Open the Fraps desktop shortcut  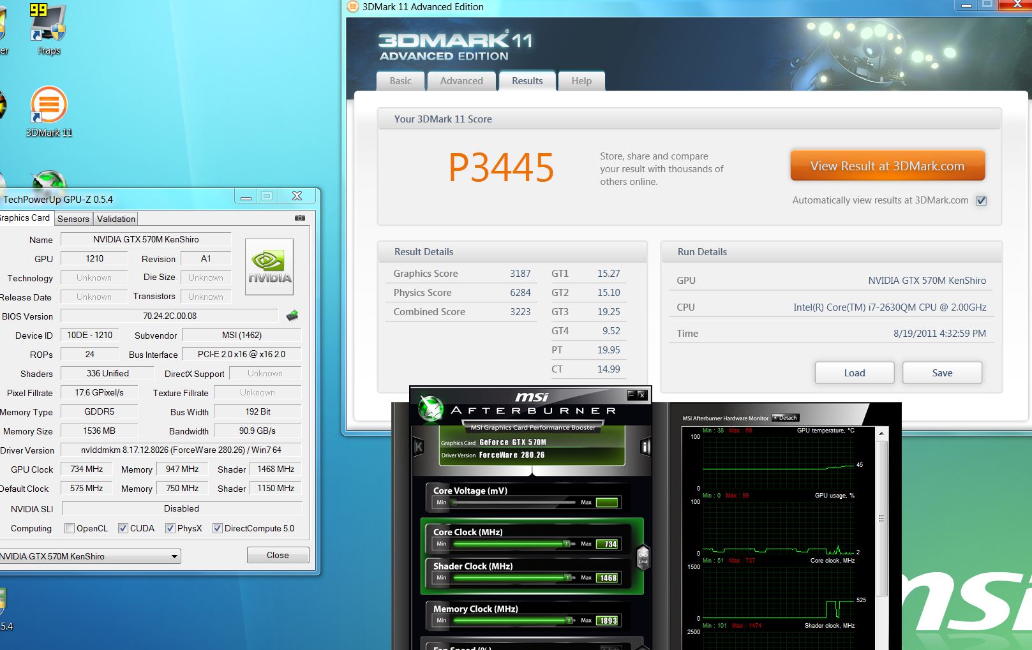(x=49, y=29)
